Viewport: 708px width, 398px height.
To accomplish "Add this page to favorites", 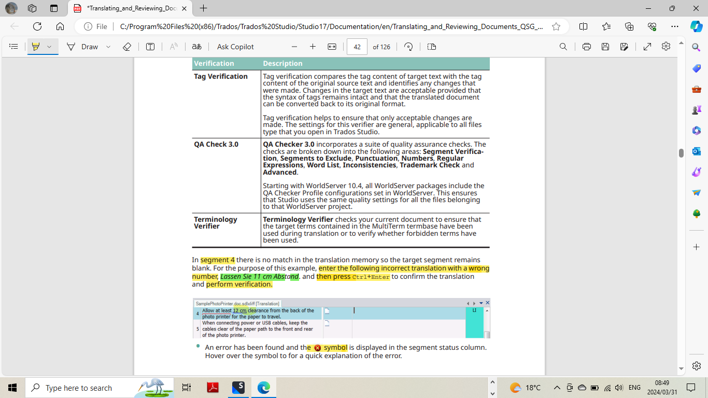I will tap(556, 26).
